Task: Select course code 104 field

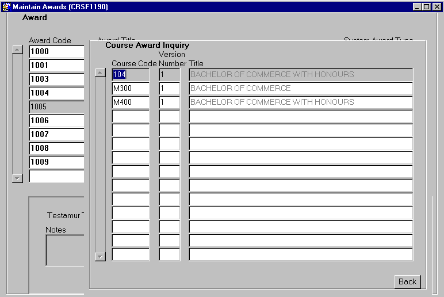Action: [x=130, y=74]
